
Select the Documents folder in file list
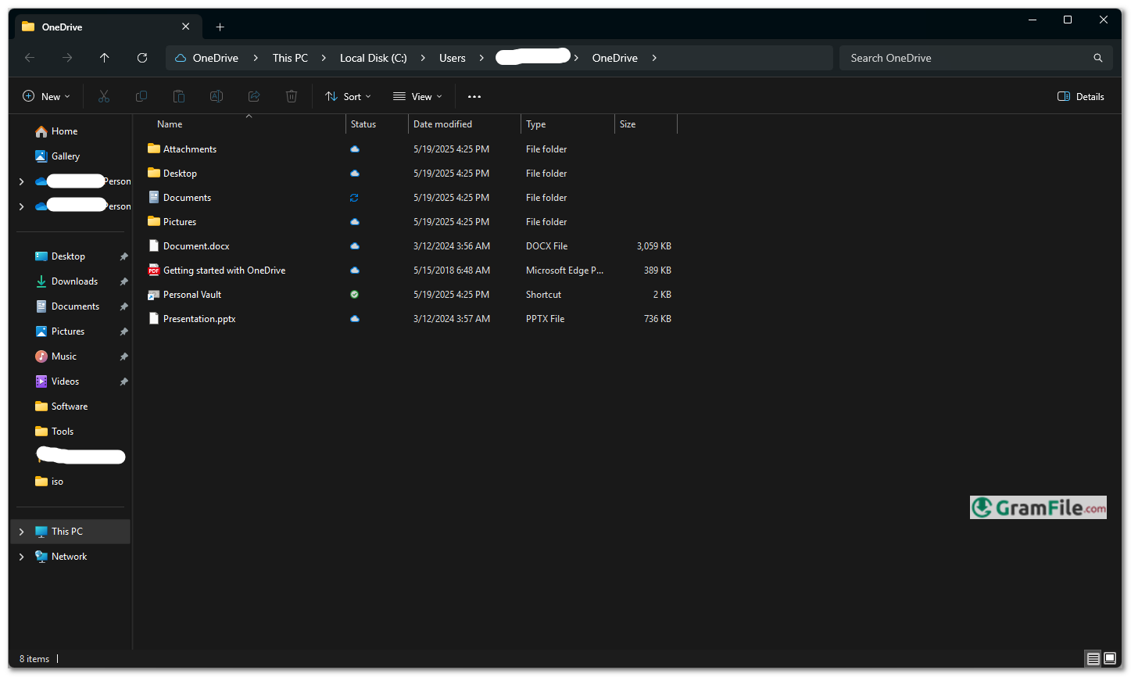pos(187,198)
